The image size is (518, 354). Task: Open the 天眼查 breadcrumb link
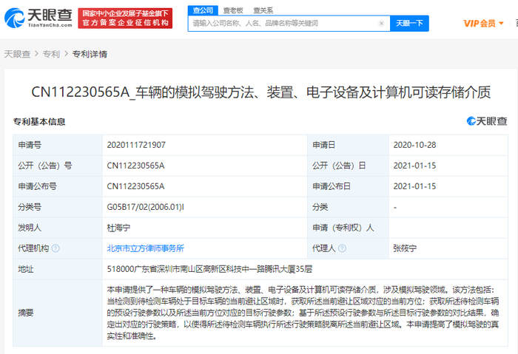[x=17, y=54]
